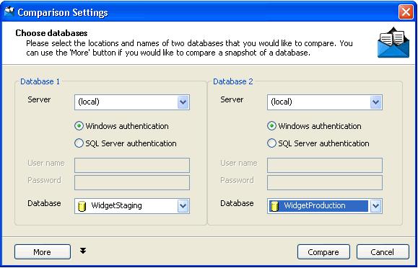This screenshot has width=418, height=268.
Task: Click the WidgetStaging database cylinder icon
Action: pyautogui.click(x=82, y=206)
